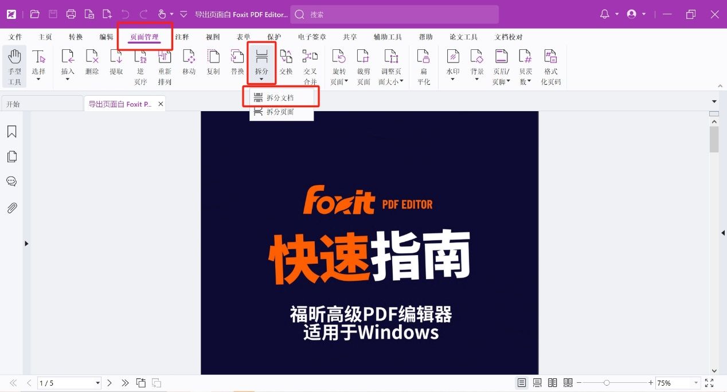Screen dimensions: 727x392
Task: Choose 拆分页面 from the split menu
Action: click(x=280, y=112)
